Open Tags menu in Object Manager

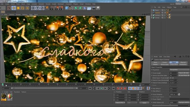coord(175,7)
